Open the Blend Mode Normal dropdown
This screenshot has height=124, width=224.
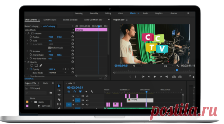pos(58,73)
